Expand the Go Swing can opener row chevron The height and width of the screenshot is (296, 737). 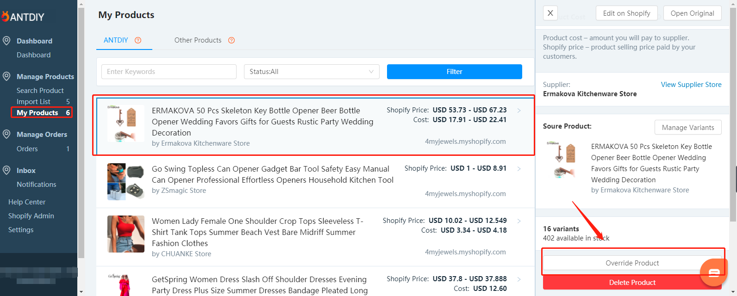click(x=519, y=169)
